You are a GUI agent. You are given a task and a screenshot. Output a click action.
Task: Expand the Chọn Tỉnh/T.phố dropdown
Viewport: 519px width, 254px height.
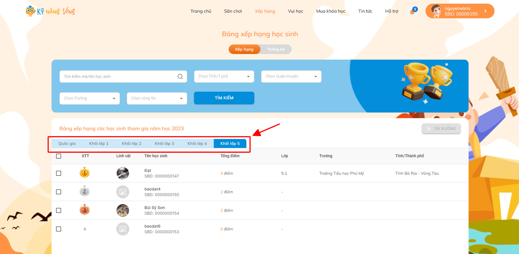tap(224, 76)
